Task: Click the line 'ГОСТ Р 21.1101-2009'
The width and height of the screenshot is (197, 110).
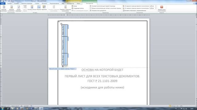Action: click(x=103, y=81)
